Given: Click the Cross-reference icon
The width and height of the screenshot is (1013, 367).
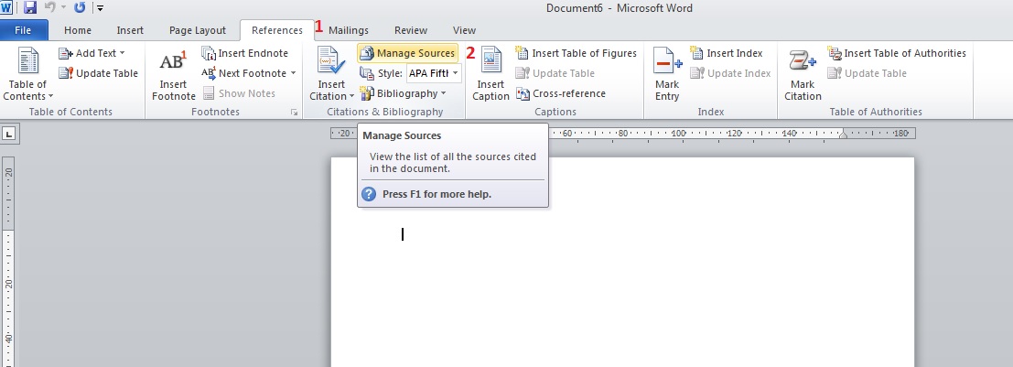Looking at the screenshot, I should click(x=523, y=93).
